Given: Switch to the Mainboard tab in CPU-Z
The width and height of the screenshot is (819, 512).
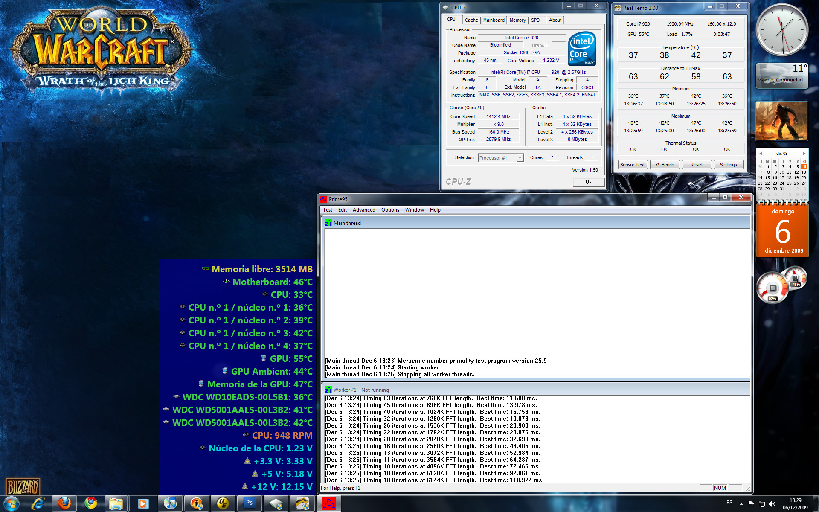Looking at the screenshot, I should 494,20.
